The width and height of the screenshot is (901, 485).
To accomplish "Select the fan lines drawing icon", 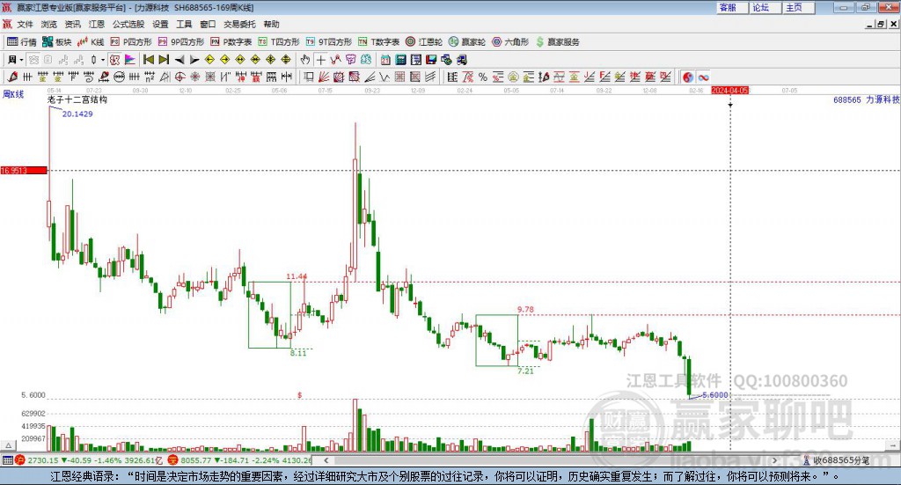I will [x=324, y=77].
